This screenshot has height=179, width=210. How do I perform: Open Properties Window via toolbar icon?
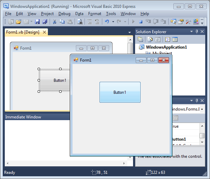click(x=181, y=22)
